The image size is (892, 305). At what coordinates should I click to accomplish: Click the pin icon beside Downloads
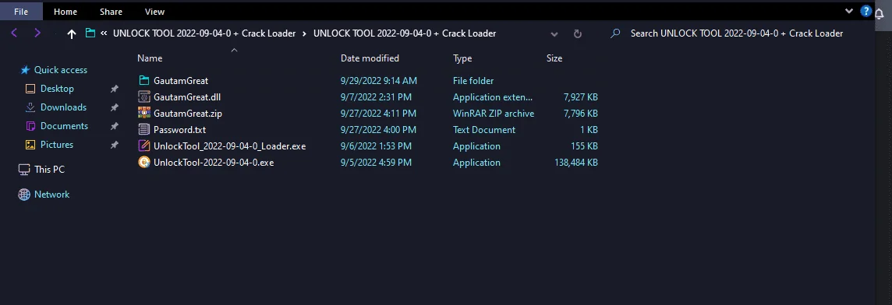coord(115,108)
